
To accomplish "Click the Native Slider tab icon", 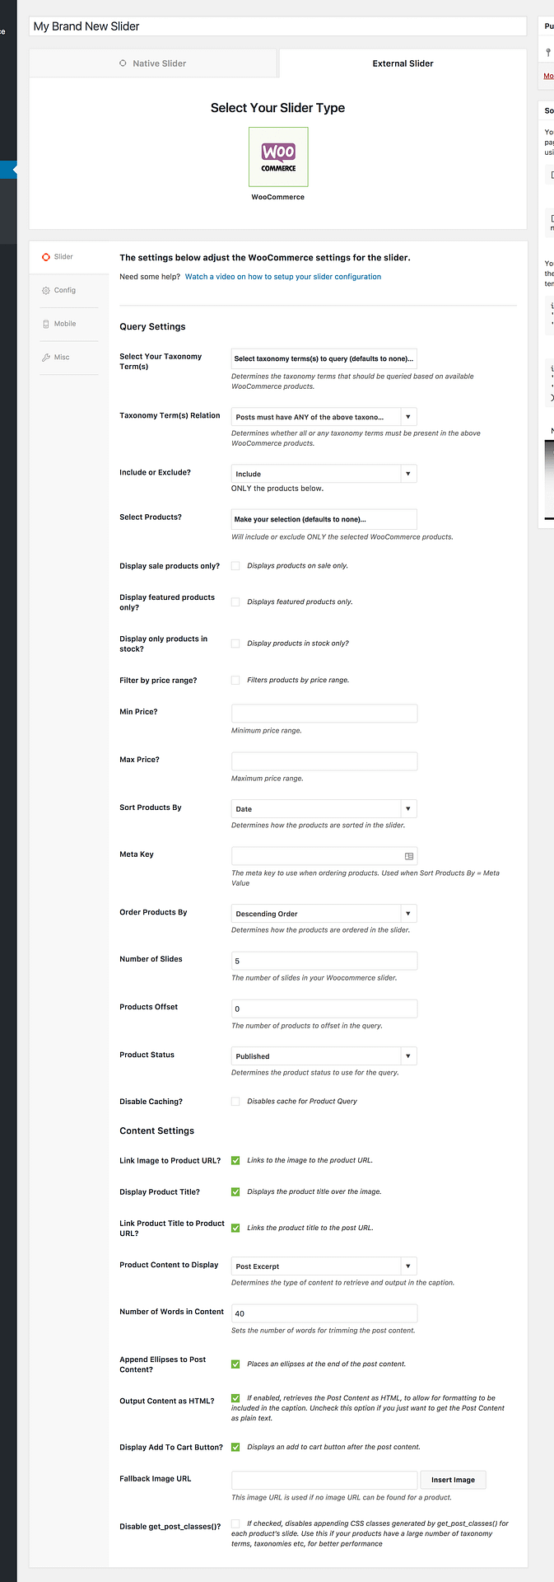I will tap(123, 63).
